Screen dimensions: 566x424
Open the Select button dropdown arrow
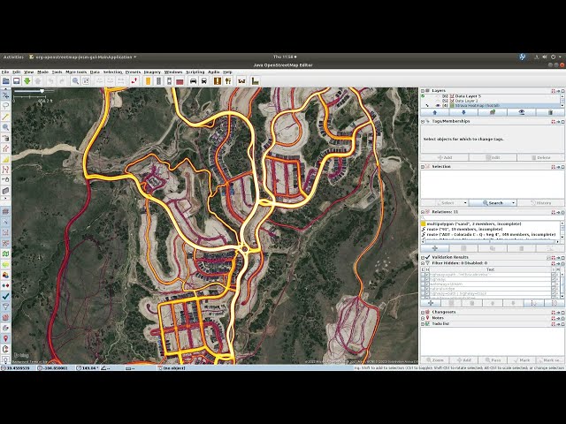coord(465,203)
